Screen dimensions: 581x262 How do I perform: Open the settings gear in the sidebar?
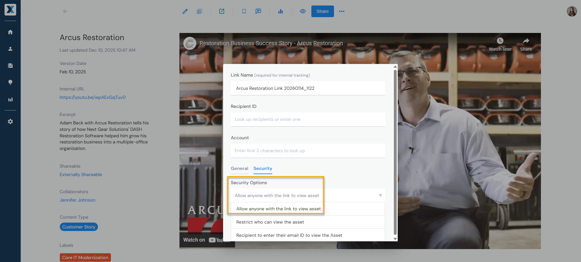pyautogui.click(x=10, y=121)
